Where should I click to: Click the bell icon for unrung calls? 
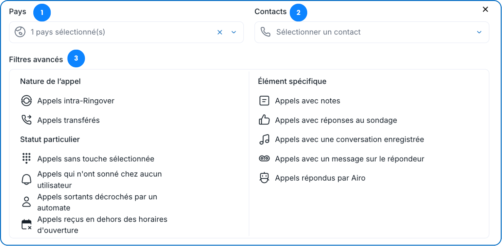point(26,180)
